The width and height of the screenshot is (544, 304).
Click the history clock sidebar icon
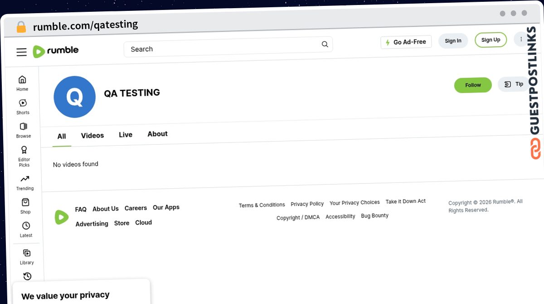(x=27, y=276)
